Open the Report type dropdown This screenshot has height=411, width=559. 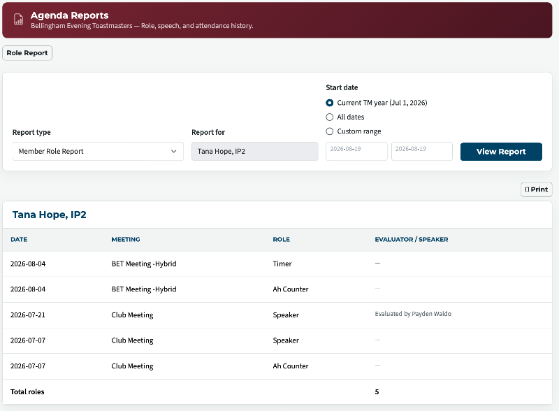tap(98, 151)
